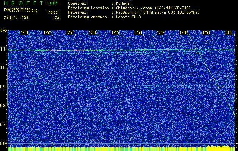Click the 1.0 frequency axis label
The width and height of the screenshot is (238, 151).
point(3,68)
